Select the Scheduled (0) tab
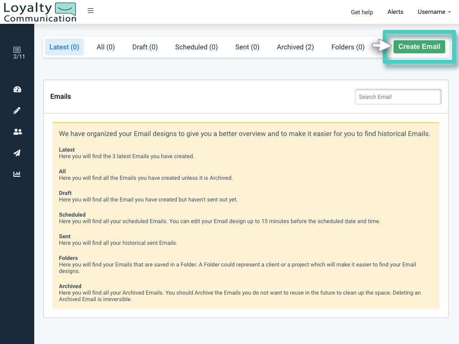Screen dimensions: 459x344 click(196, 47)
